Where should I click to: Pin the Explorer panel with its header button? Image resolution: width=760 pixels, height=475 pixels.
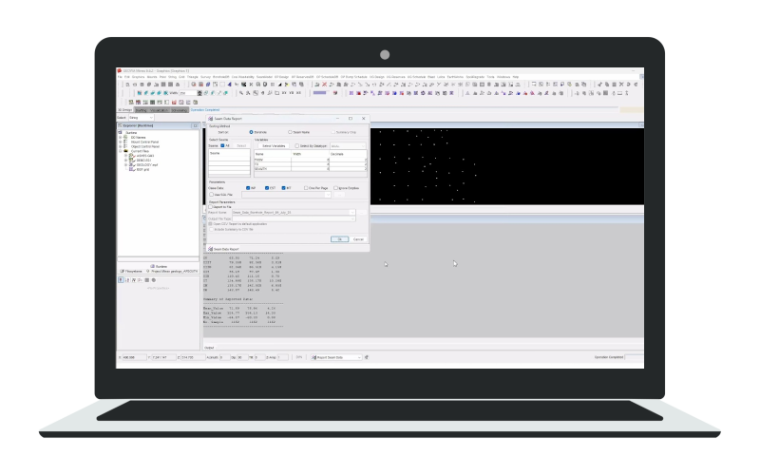click(x=196, y=125)
